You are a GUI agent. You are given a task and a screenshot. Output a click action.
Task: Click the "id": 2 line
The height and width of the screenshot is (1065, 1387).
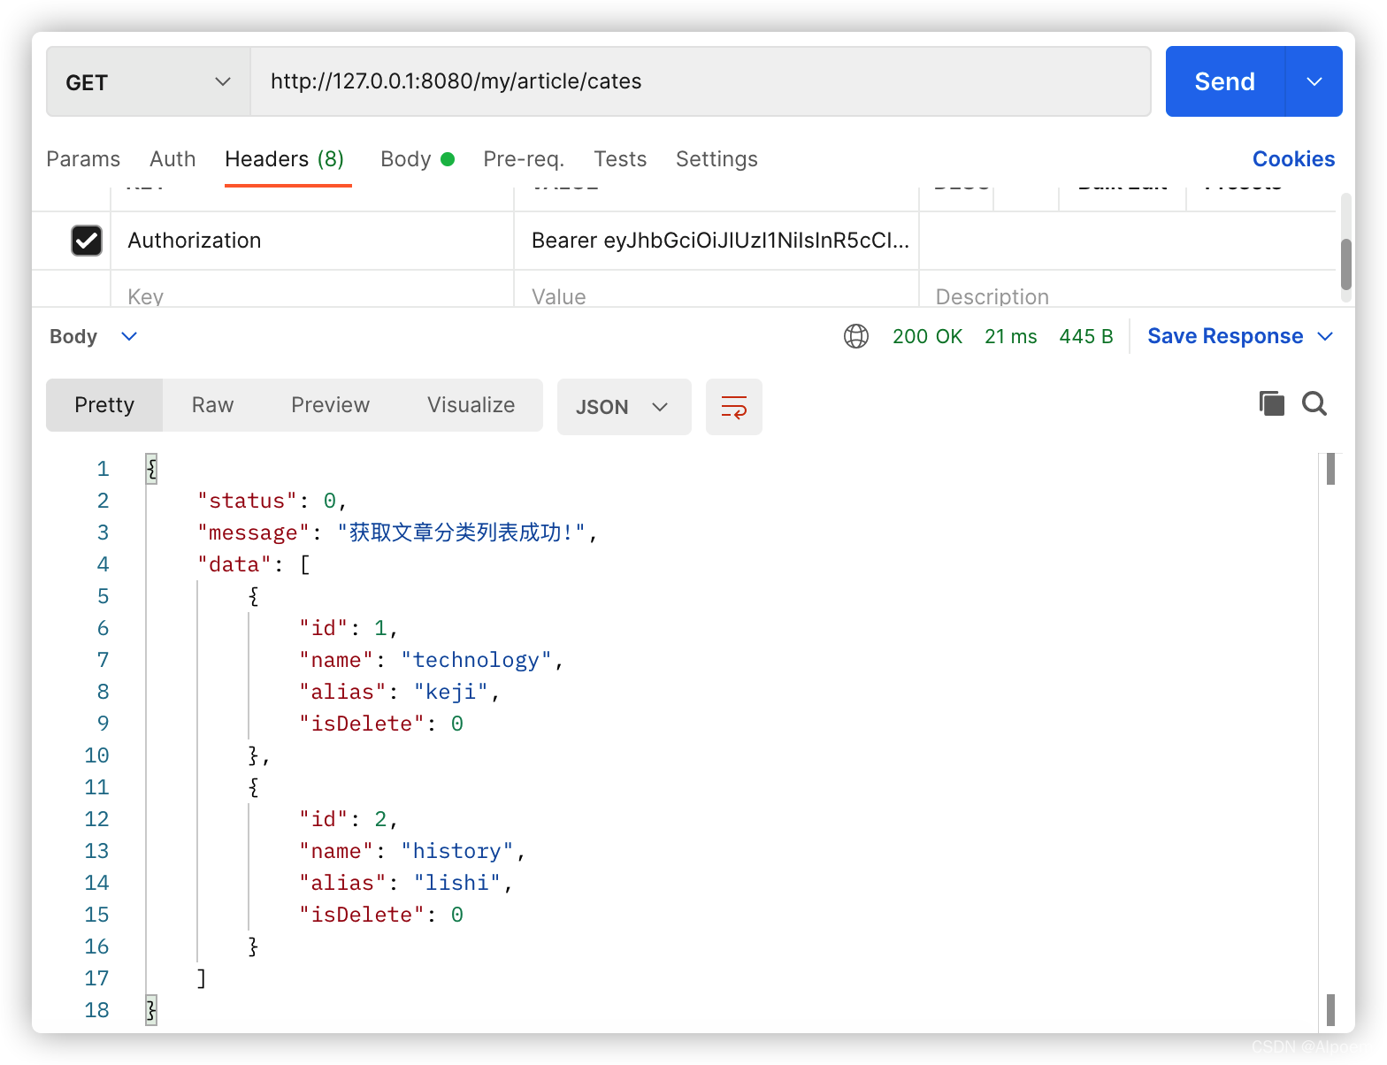(x=349, y=819)
